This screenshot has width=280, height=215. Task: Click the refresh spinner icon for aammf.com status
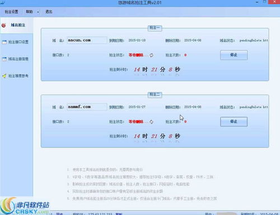(151, 122)
